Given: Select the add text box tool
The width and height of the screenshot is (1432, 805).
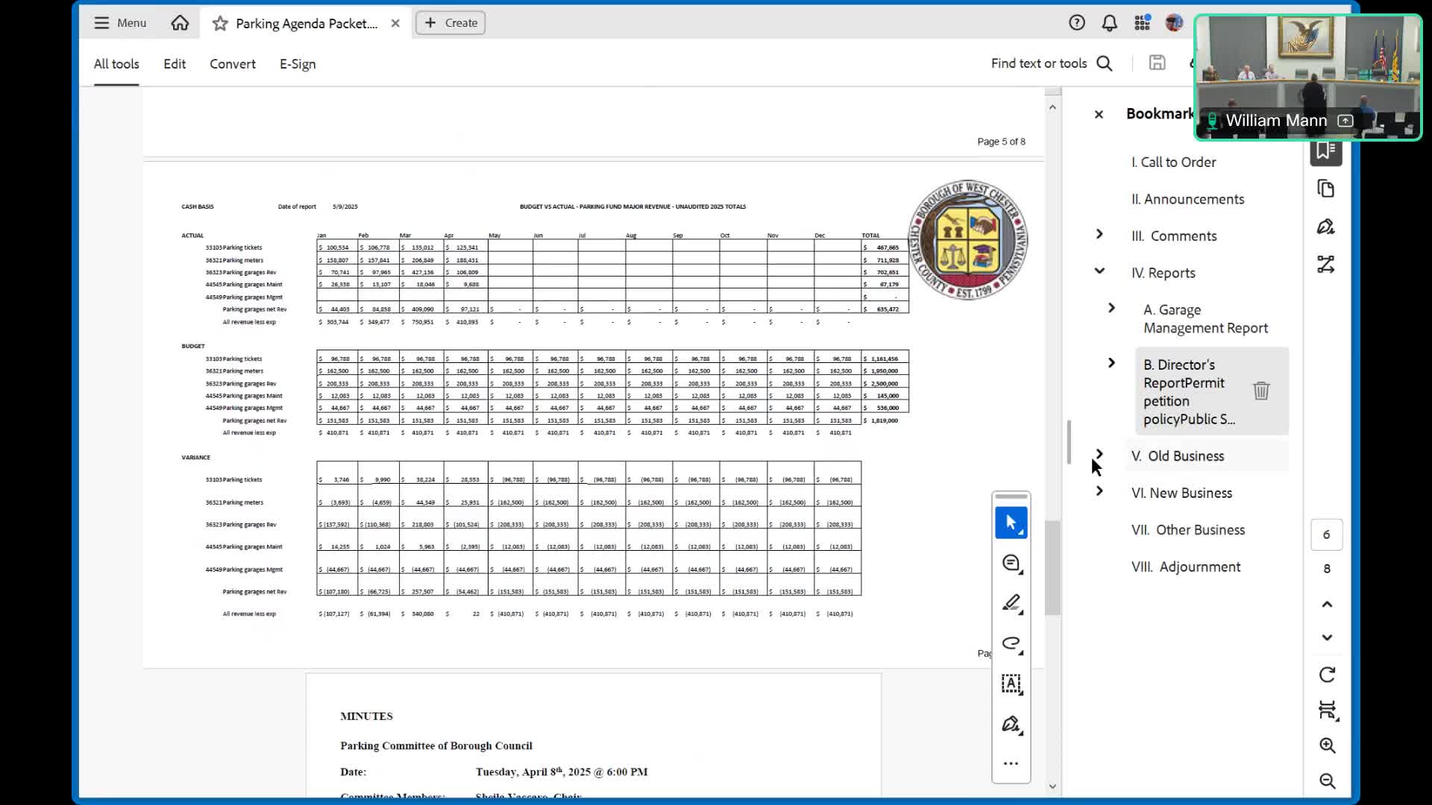Looking at the screenshot, I should coord(1011,684).
